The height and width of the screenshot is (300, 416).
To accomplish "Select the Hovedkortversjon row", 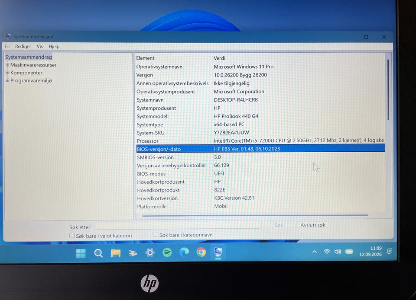I will (260, 198).
